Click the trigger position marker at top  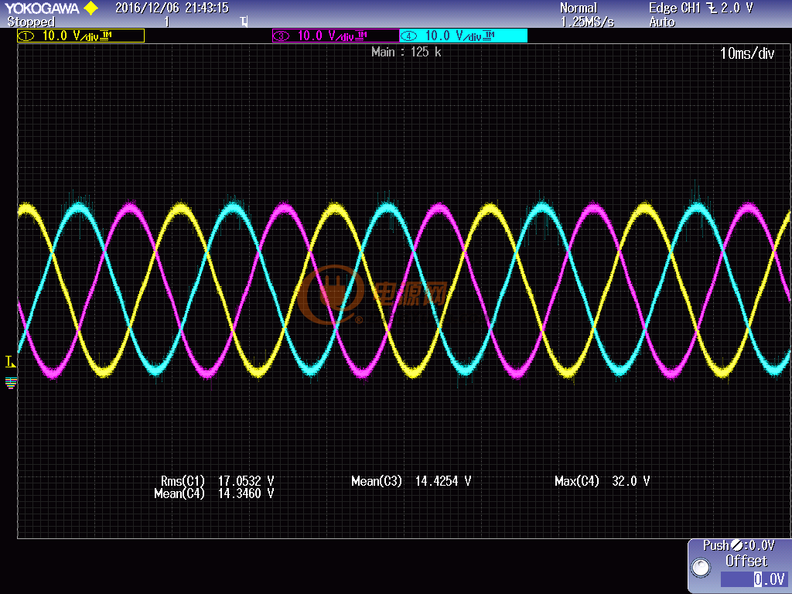click(244, 22)
